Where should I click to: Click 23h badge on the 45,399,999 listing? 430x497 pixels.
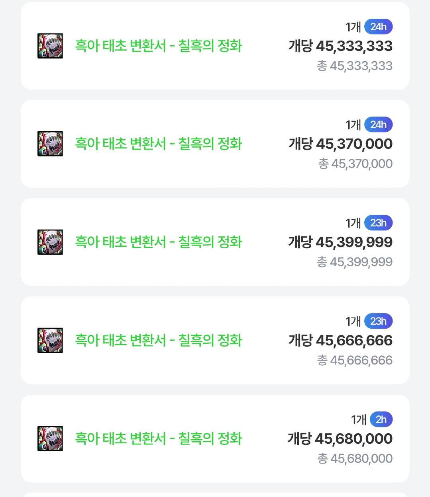pyautogui.click(x=378, y=223)
